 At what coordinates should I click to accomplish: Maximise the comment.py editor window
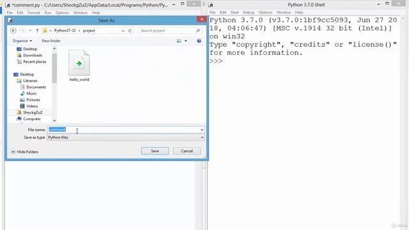[x=183, y=4]
